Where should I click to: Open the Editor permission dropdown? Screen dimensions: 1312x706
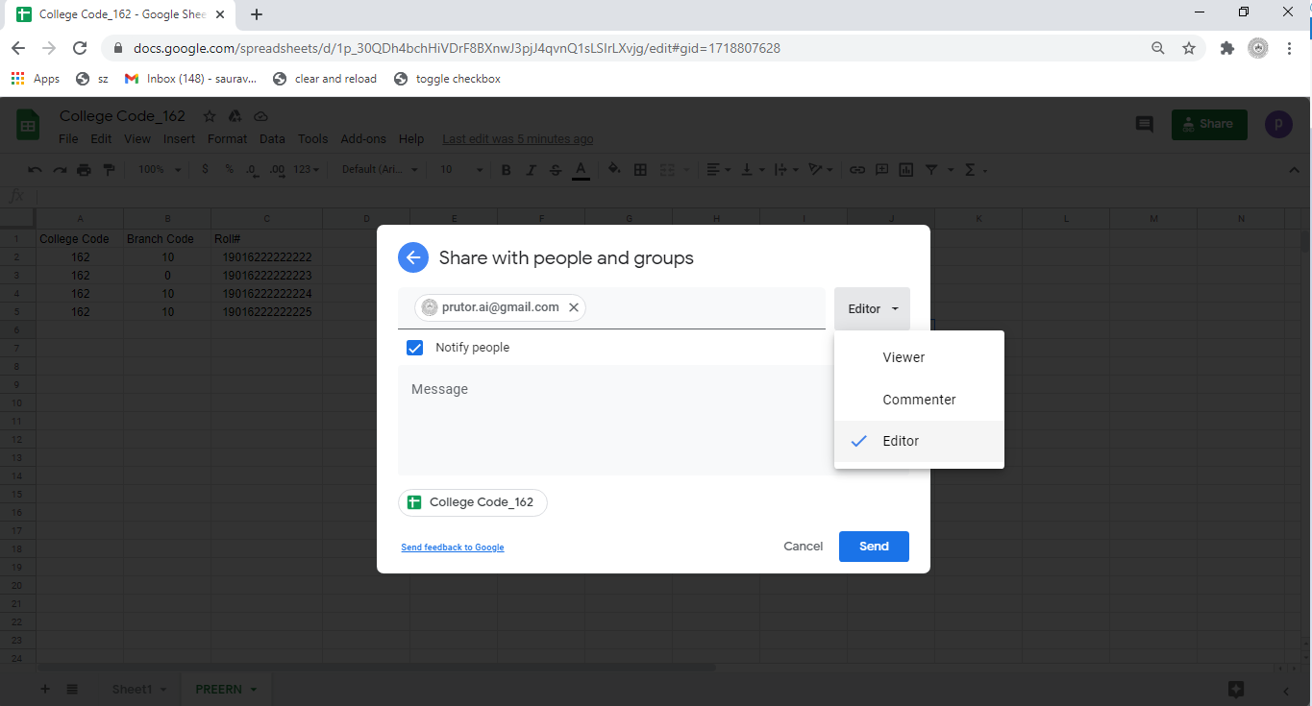tap(872, 308)
